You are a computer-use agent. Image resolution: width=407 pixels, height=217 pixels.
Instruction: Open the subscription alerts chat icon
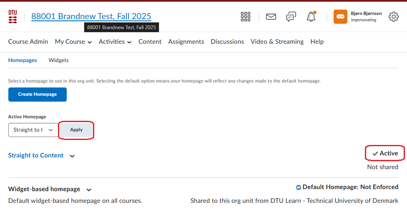[291, 17]
